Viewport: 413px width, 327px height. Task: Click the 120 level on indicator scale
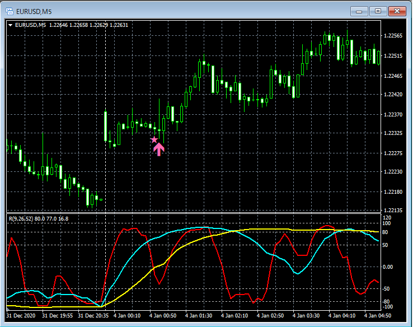[386, 217]
